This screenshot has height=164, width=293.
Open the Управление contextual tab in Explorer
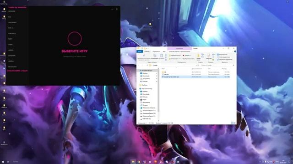(x=179, y=49)
